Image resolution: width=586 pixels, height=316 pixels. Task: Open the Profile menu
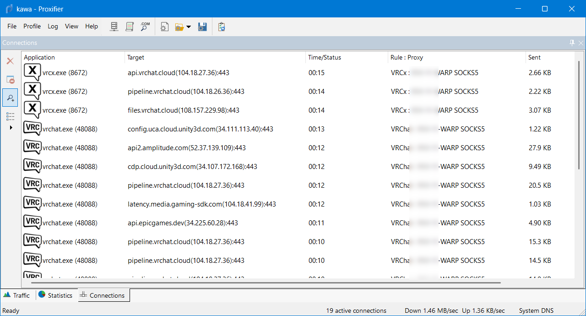tap(32, 27)
